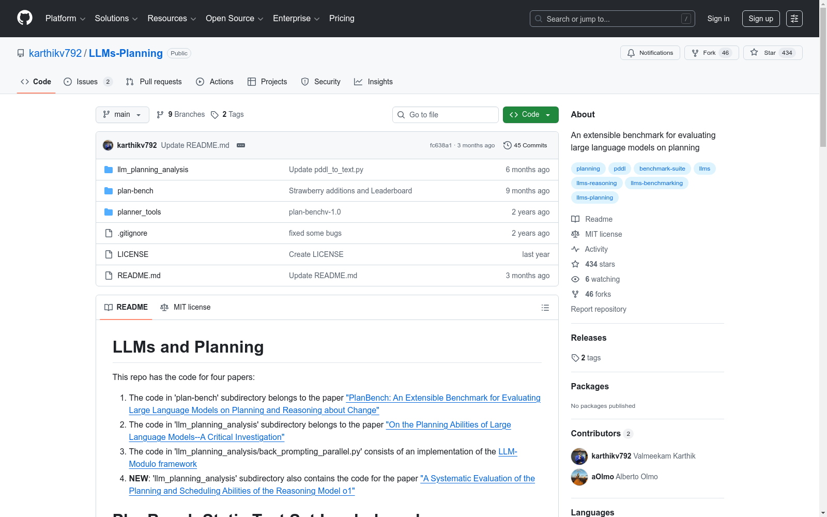Expand the Platform menu
The image size is (827, 517).
tap(66, 19)
